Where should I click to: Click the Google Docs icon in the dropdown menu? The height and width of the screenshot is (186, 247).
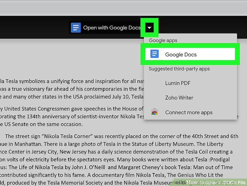pos(154,54)
